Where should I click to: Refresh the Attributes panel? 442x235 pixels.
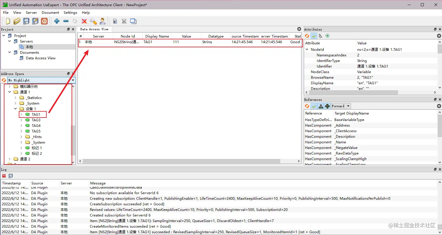(x=307, y=36)
